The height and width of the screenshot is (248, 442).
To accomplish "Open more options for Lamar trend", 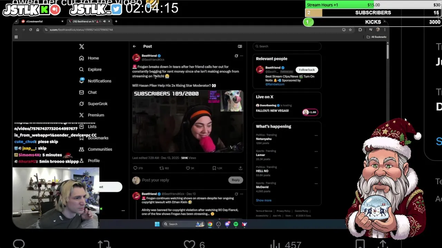I will pyautogui.click(x=316, y=152).
